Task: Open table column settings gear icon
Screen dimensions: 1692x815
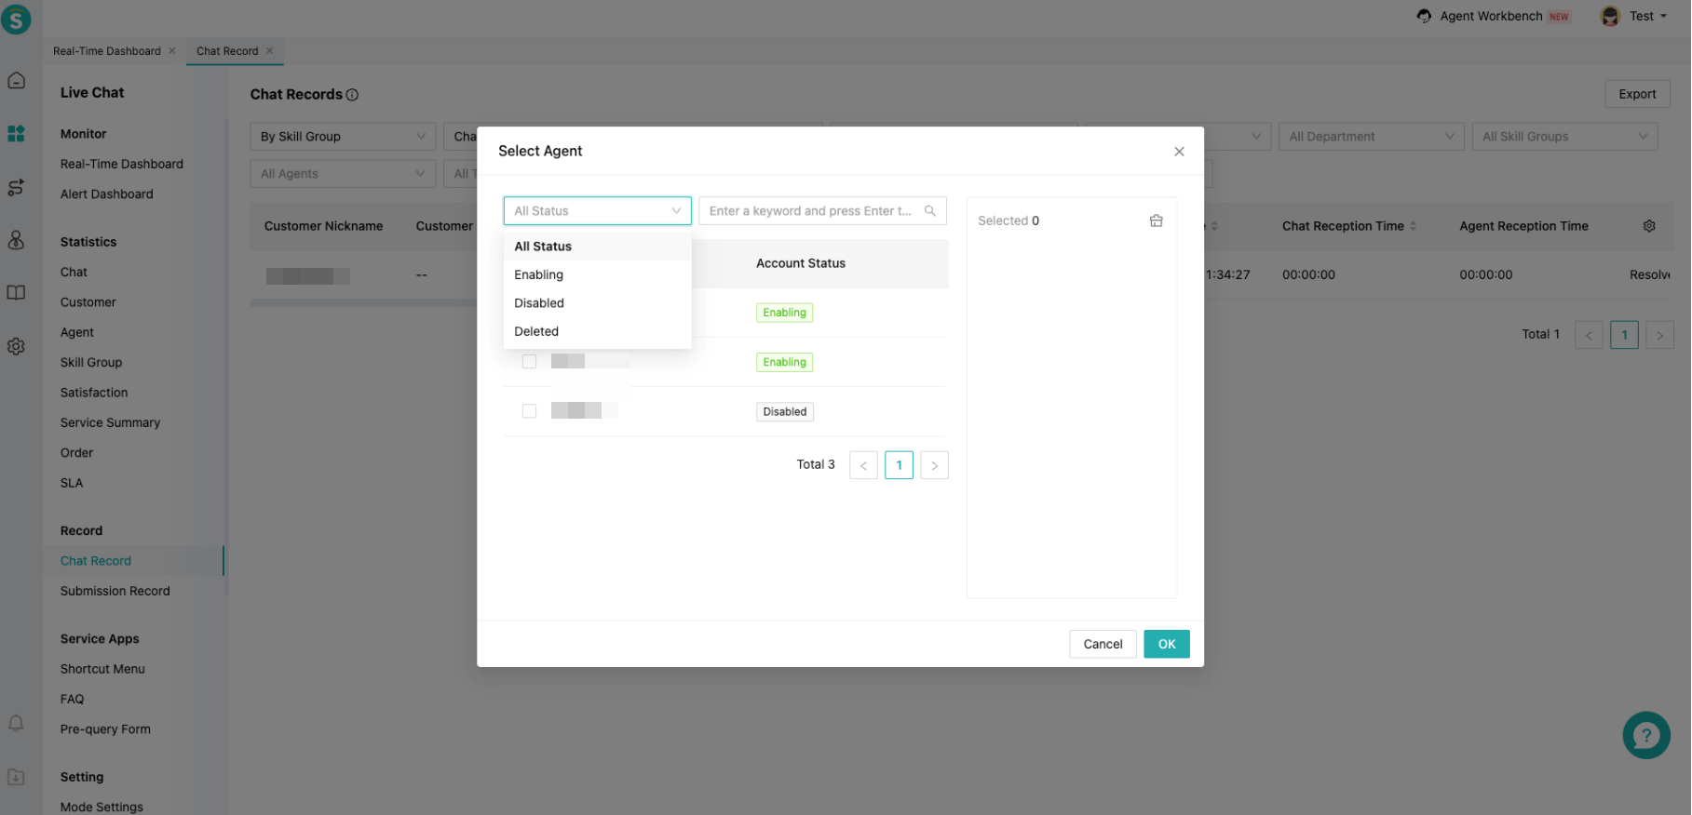Action: point(1648,226)
